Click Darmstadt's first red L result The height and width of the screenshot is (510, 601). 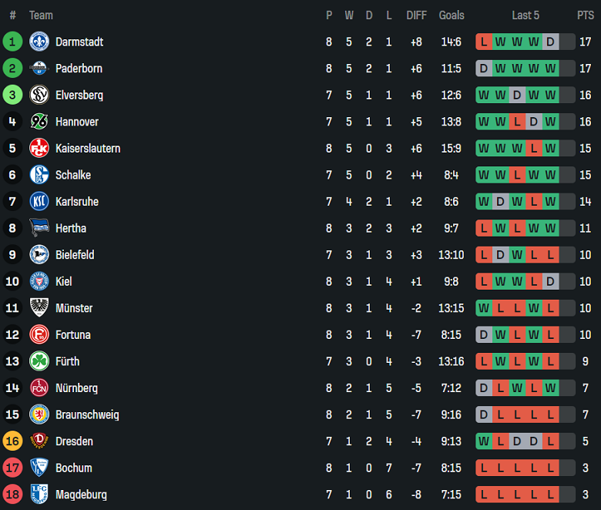click(x=484, y=42)
